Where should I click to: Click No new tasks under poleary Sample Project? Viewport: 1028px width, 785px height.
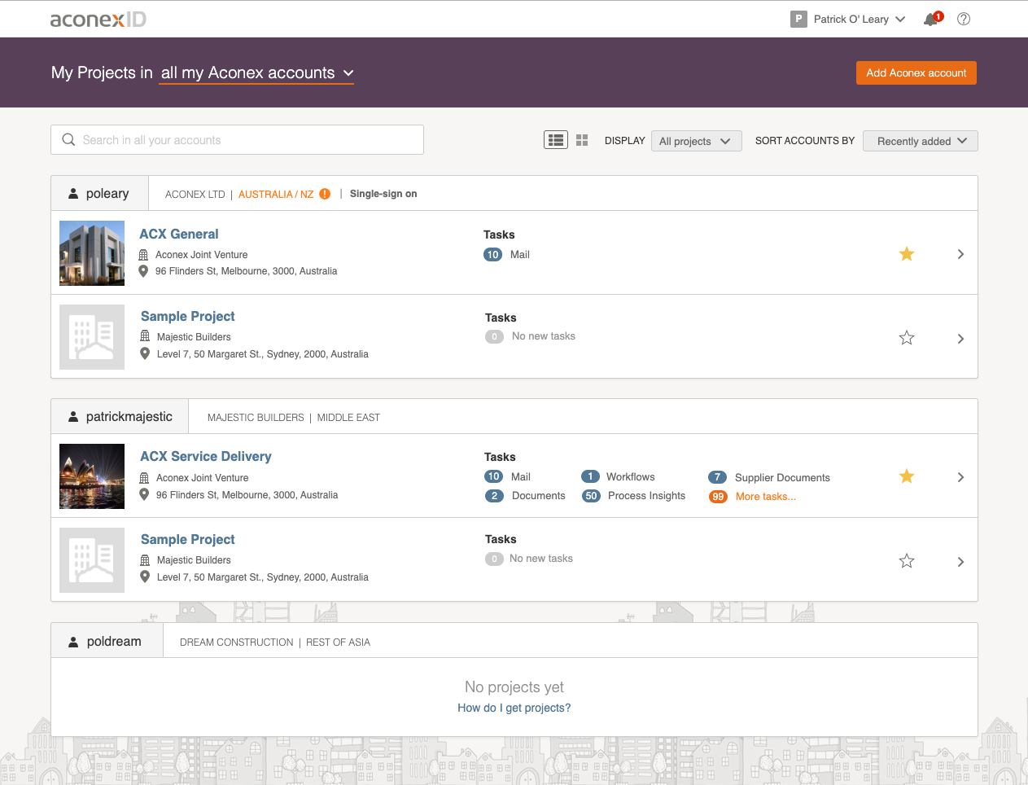tap(544, 336)
